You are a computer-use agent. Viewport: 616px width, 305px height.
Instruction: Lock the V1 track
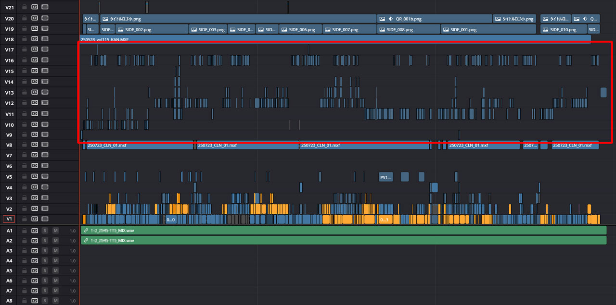click(24, 219)
